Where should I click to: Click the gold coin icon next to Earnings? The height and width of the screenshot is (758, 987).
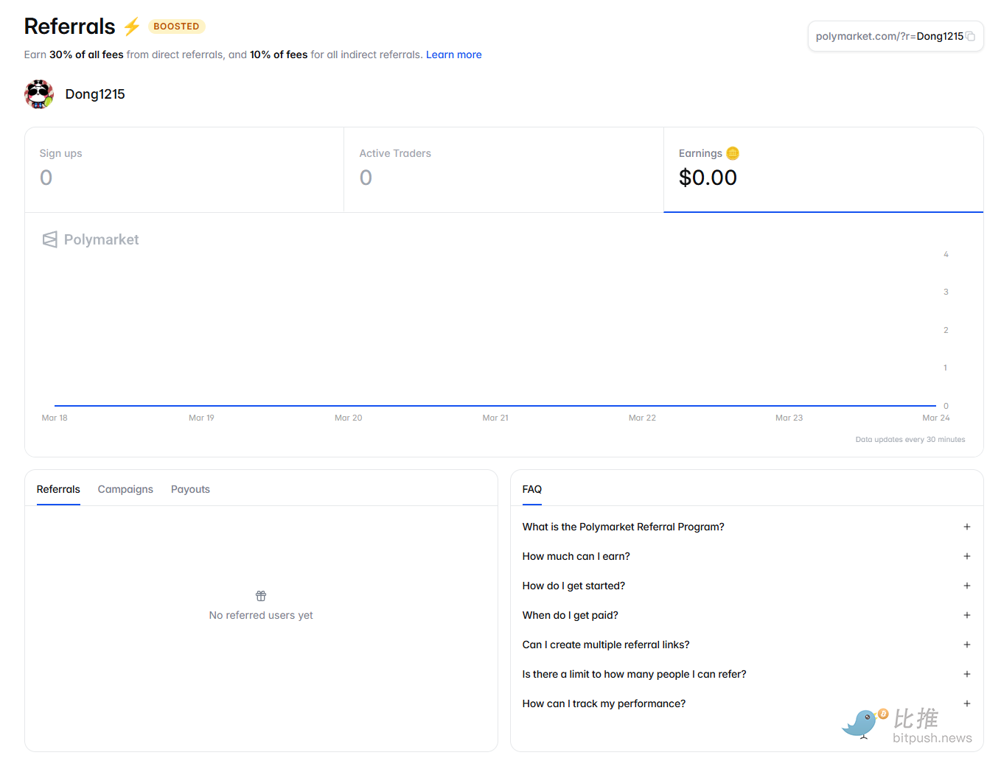[732, 153]
